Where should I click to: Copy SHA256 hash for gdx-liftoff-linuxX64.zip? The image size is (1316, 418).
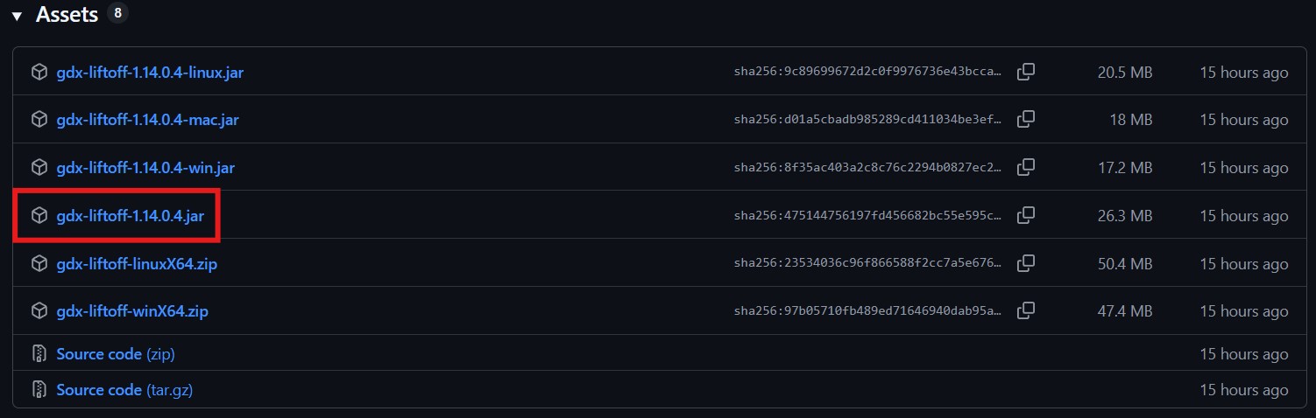coord(1026,263)
